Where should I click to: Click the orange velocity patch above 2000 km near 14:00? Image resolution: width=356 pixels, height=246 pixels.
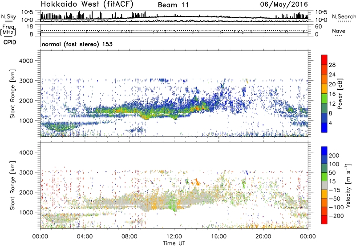(197, 182)
